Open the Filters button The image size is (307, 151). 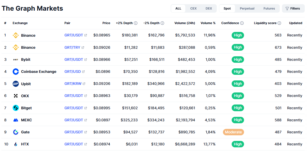coord(293,8)
